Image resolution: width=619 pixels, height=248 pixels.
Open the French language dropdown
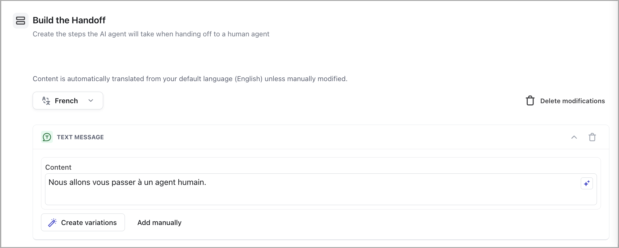pyautogui.click(x=66, y=101)
